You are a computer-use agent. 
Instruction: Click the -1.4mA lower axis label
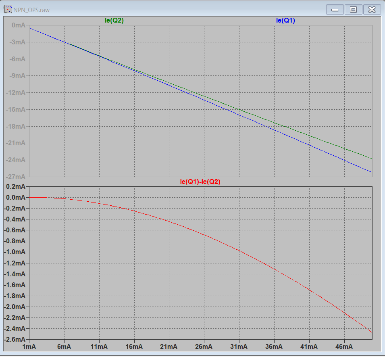pyautogui.click(x=15, y=274)
